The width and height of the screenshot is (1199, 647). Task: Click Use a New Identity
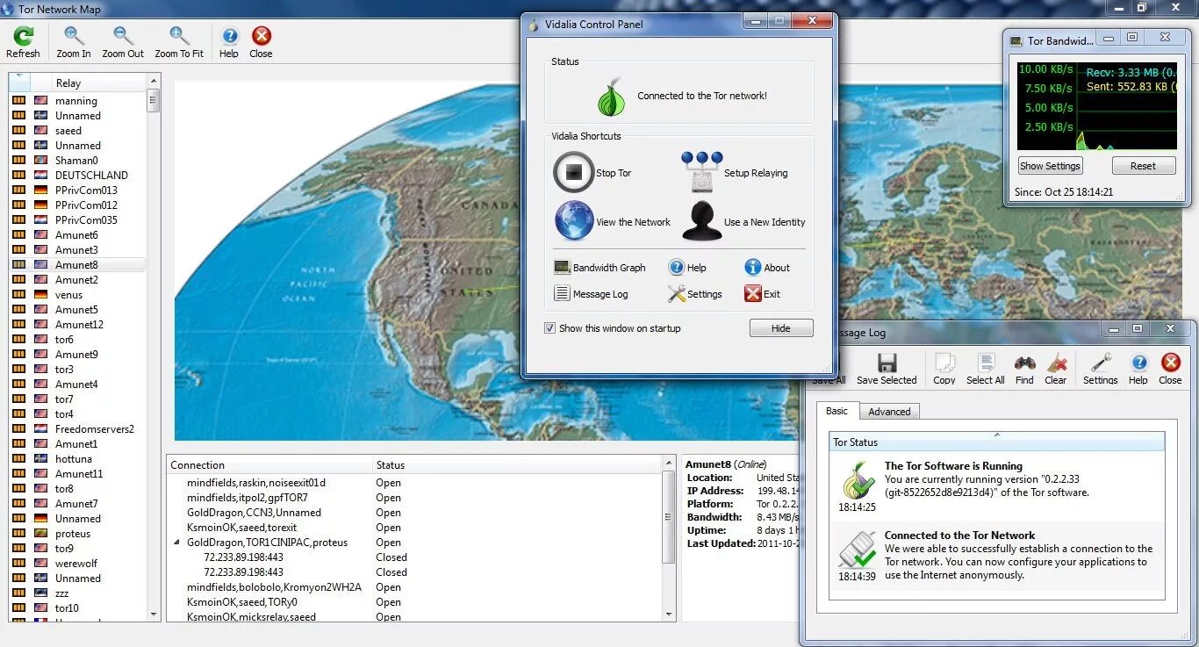point(743,221)
